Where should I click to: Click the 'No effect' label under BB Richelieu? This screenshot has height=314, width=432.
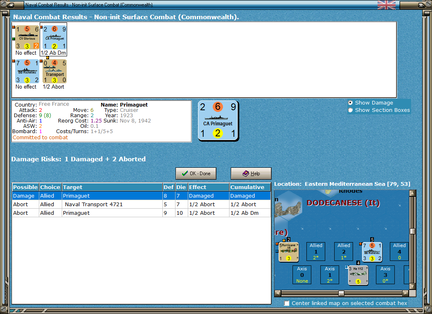point(26,87)
